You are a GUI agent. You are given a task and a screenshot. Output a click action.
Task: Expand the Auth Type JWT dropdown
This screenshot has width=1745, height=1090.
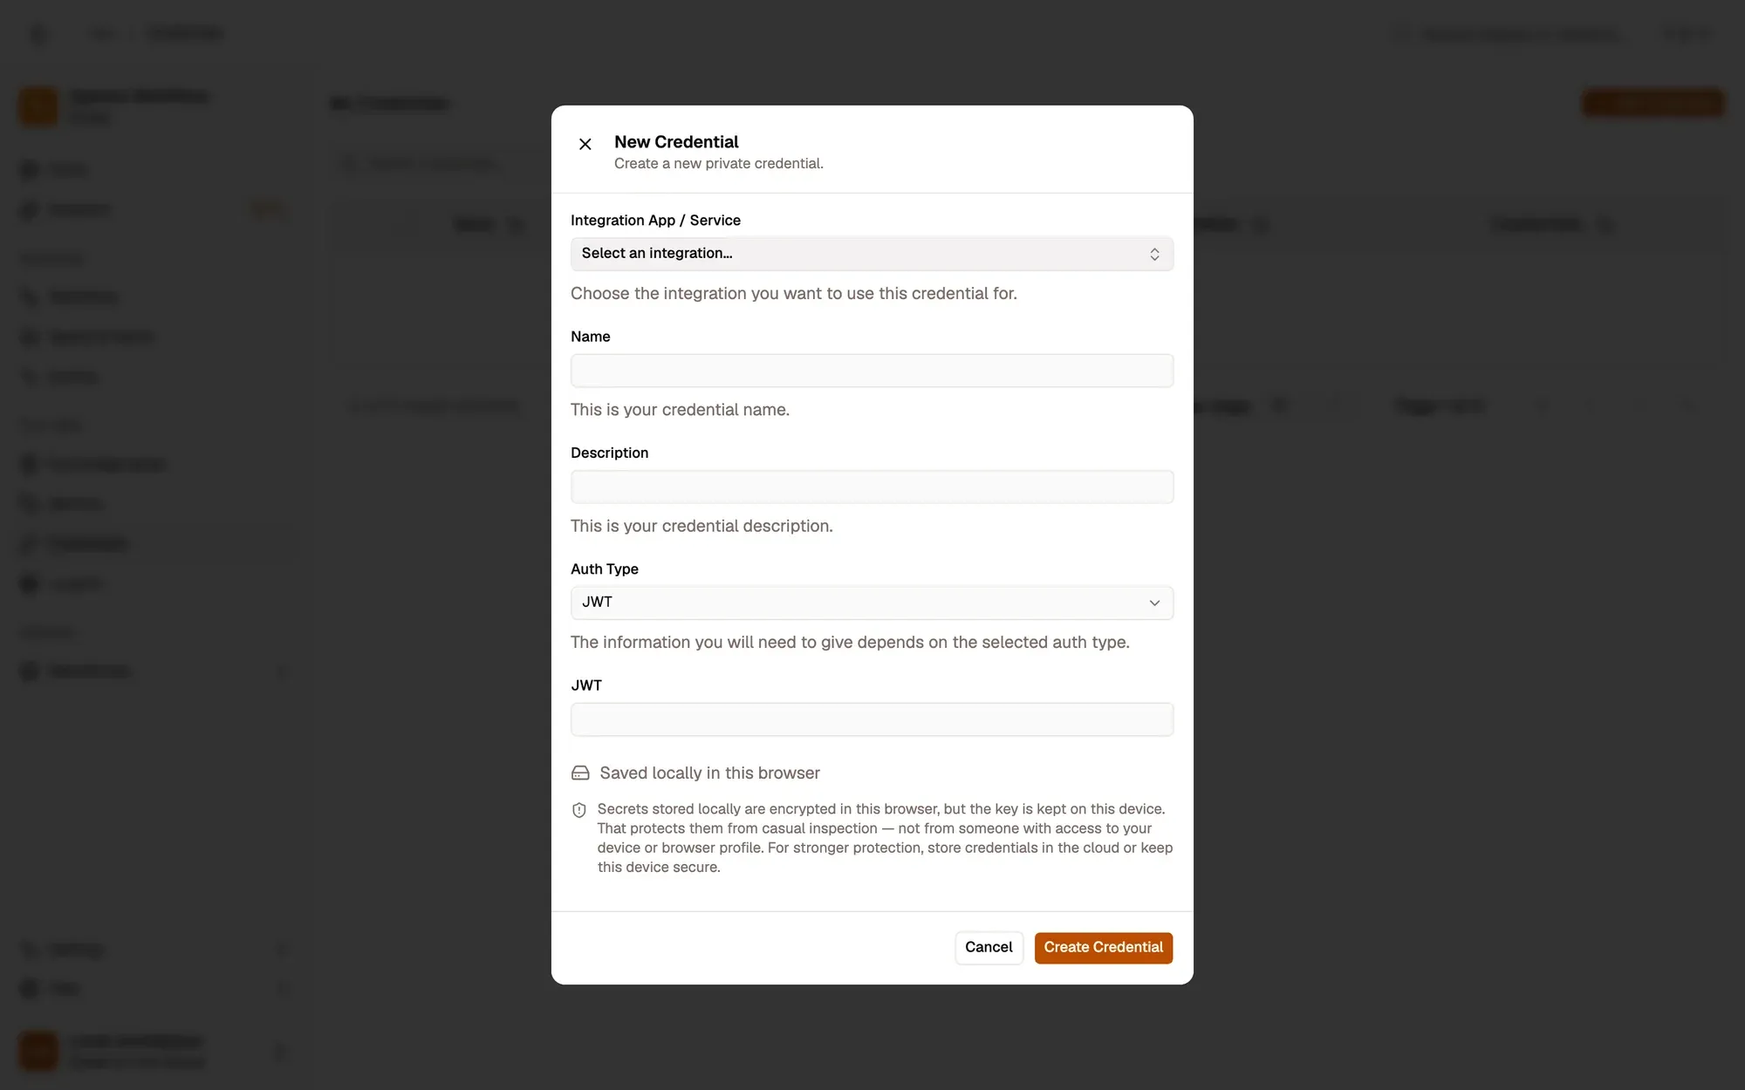click(x=872, y=603)
